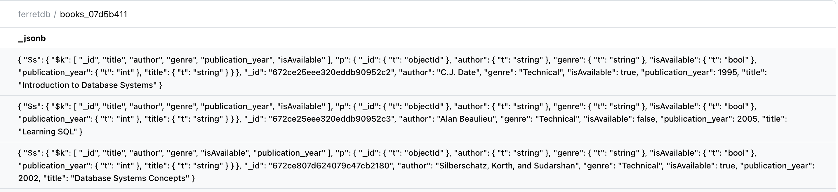Click author name "Alan Beaulieu"
The height and width of the screenshot is (192, 838).
(466, 119)
